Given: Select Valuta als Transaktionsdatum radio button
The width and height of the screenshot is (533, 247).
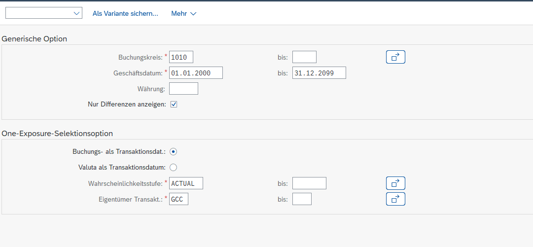Looking at the screenshot, I should (x=174, y=167).
